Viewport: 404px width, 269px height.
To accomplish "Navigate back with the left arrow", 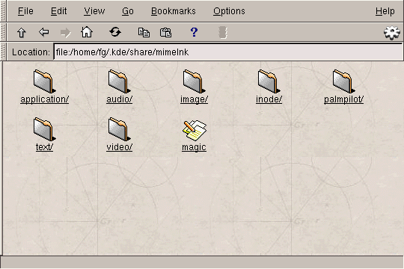I will [44, 32].
